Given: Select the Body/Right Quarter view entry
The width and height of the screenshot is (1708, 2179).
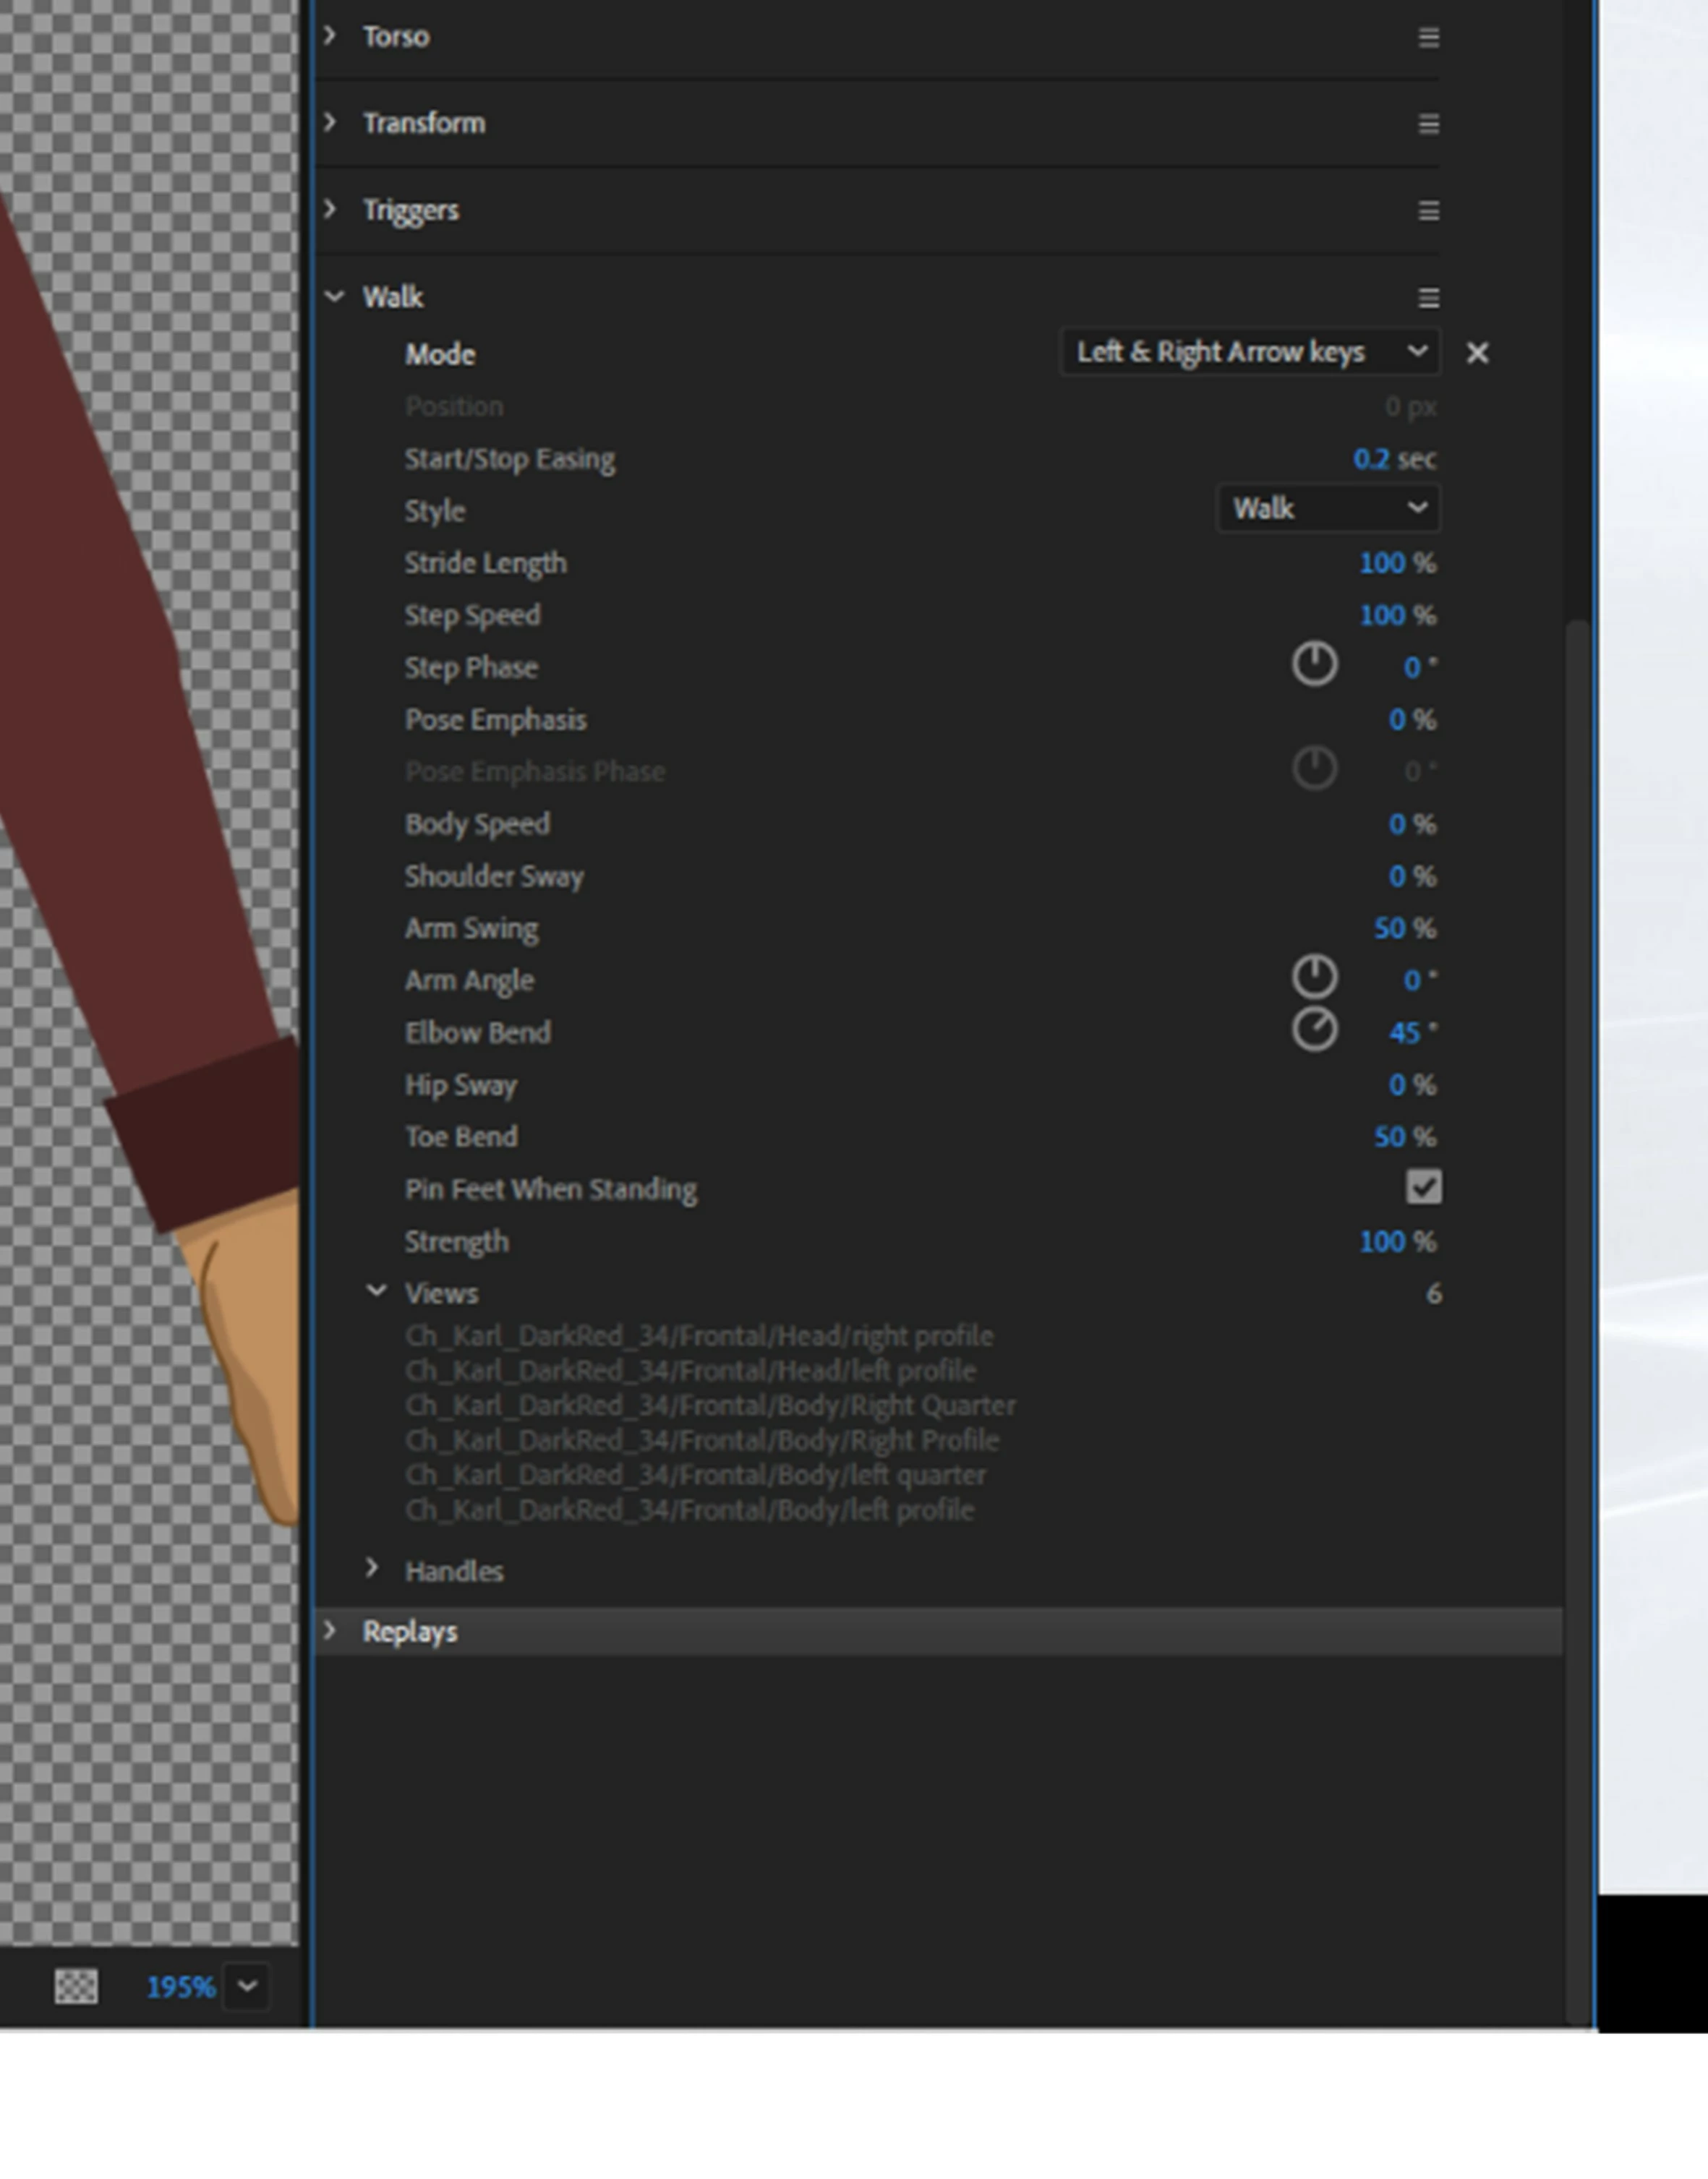Looking at the screenshot, I should click(x=710, y=1405).
